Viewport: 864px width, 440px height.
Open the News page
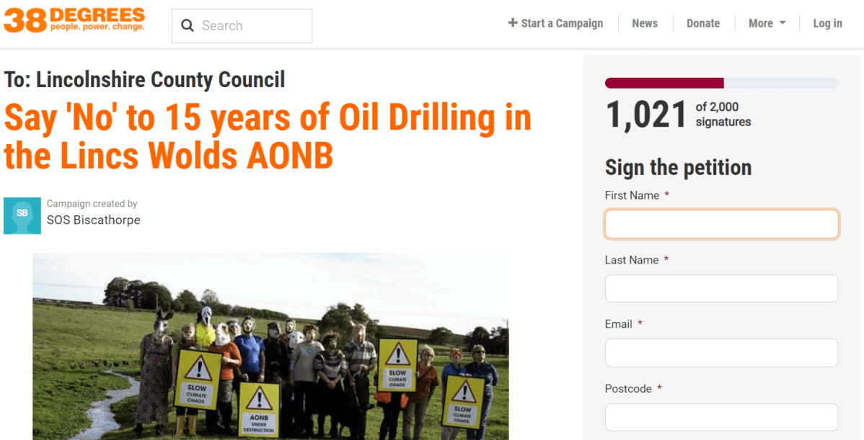click(645, 23)
